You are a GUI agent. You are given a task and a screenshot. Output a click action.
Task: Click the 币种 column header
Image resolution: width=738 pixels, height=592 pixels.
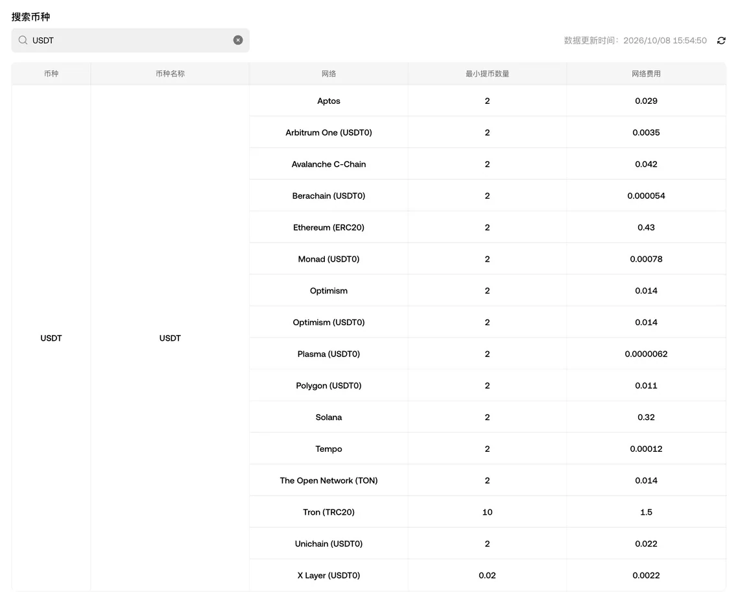pyautogui.click(x=51, y=73)
